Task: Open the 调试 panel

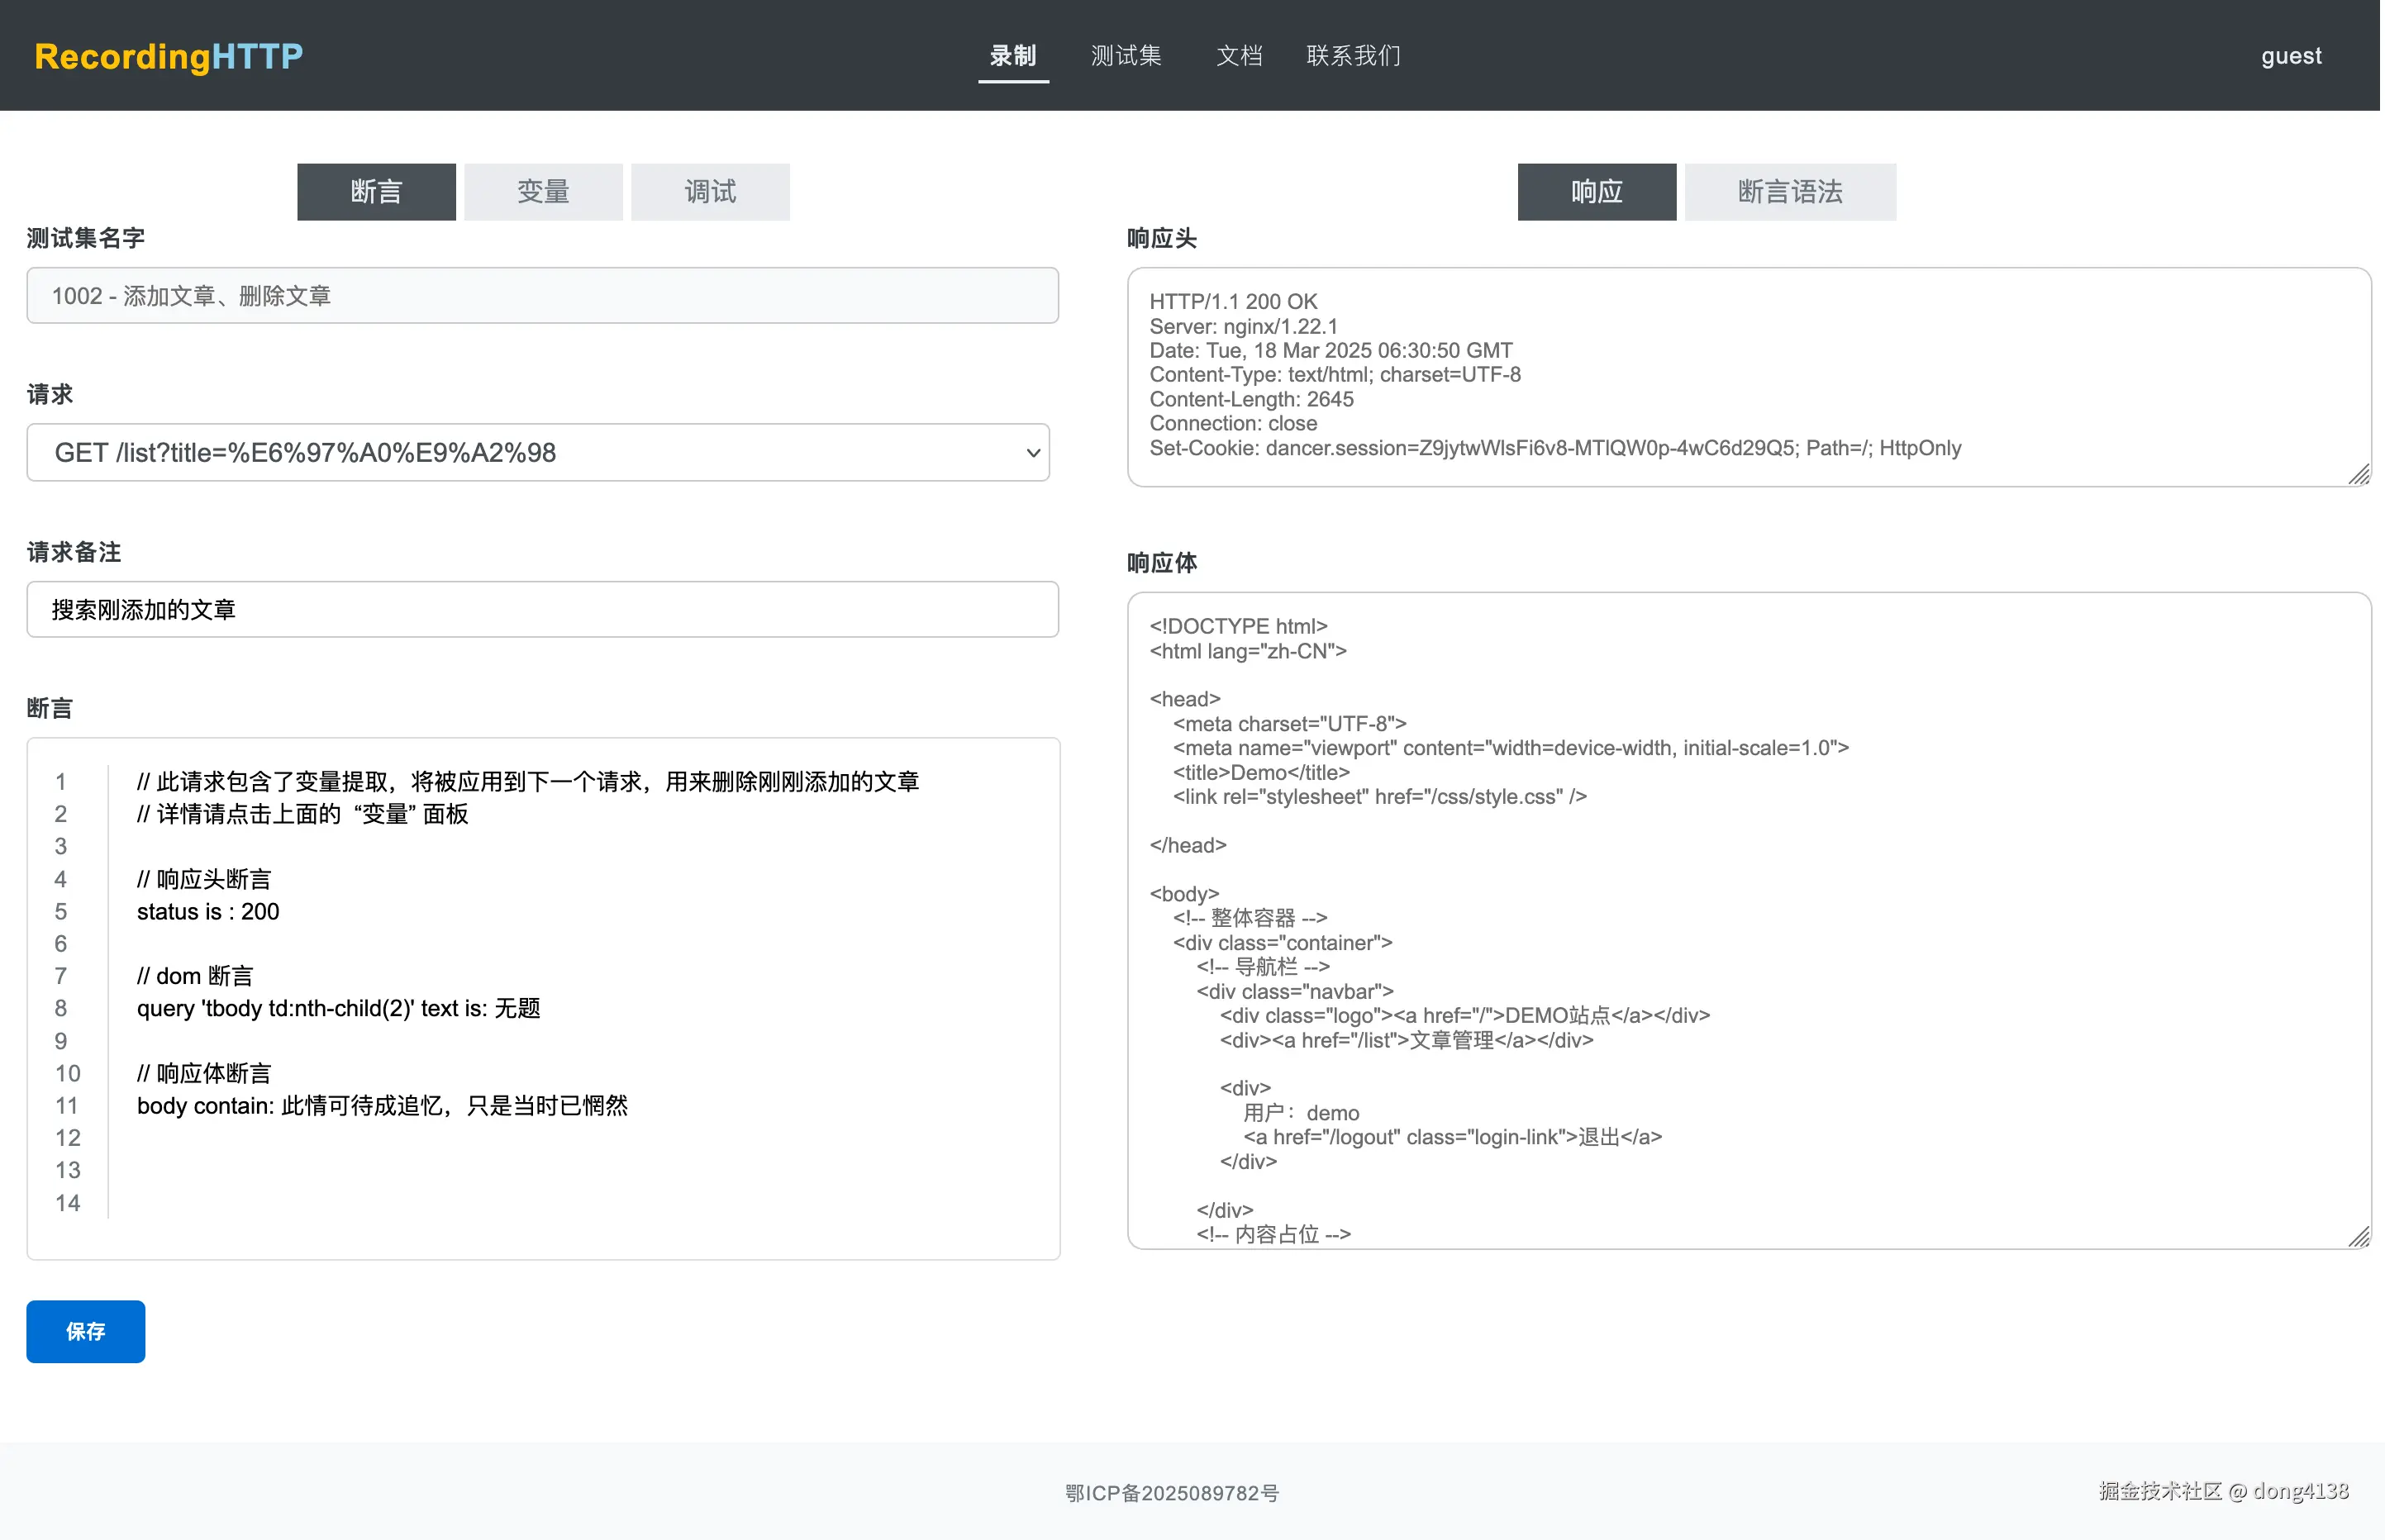Action: (709, 191)
